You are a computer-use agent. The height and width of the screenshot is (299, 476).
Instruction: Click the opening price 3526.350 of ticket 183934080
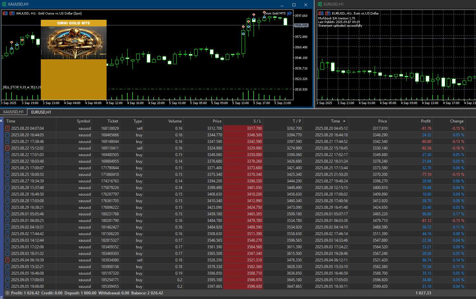(x=214, y=260)
